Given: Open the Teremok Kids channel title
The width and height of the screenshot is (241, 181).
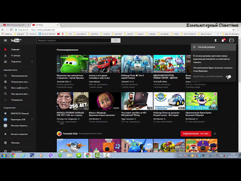Looking at the screenshot, I should click(x=70, y=134).
